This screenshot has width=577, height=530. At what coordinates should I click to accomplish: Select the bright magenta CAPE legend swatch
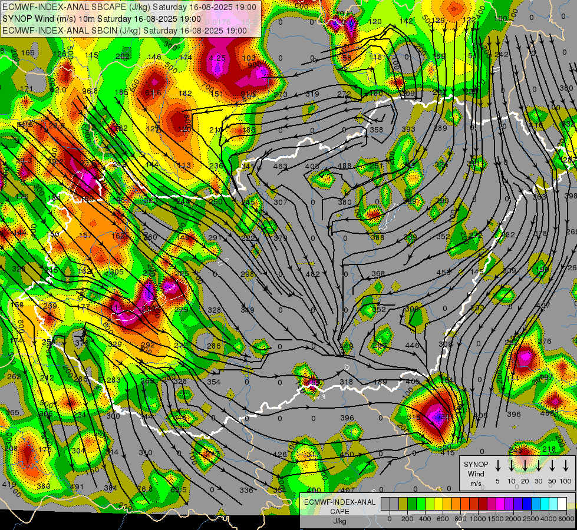(500, 503)
